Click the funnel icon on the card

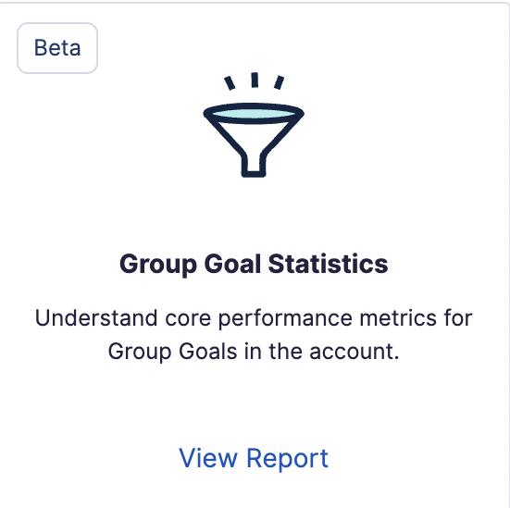[x=254, y=125]
